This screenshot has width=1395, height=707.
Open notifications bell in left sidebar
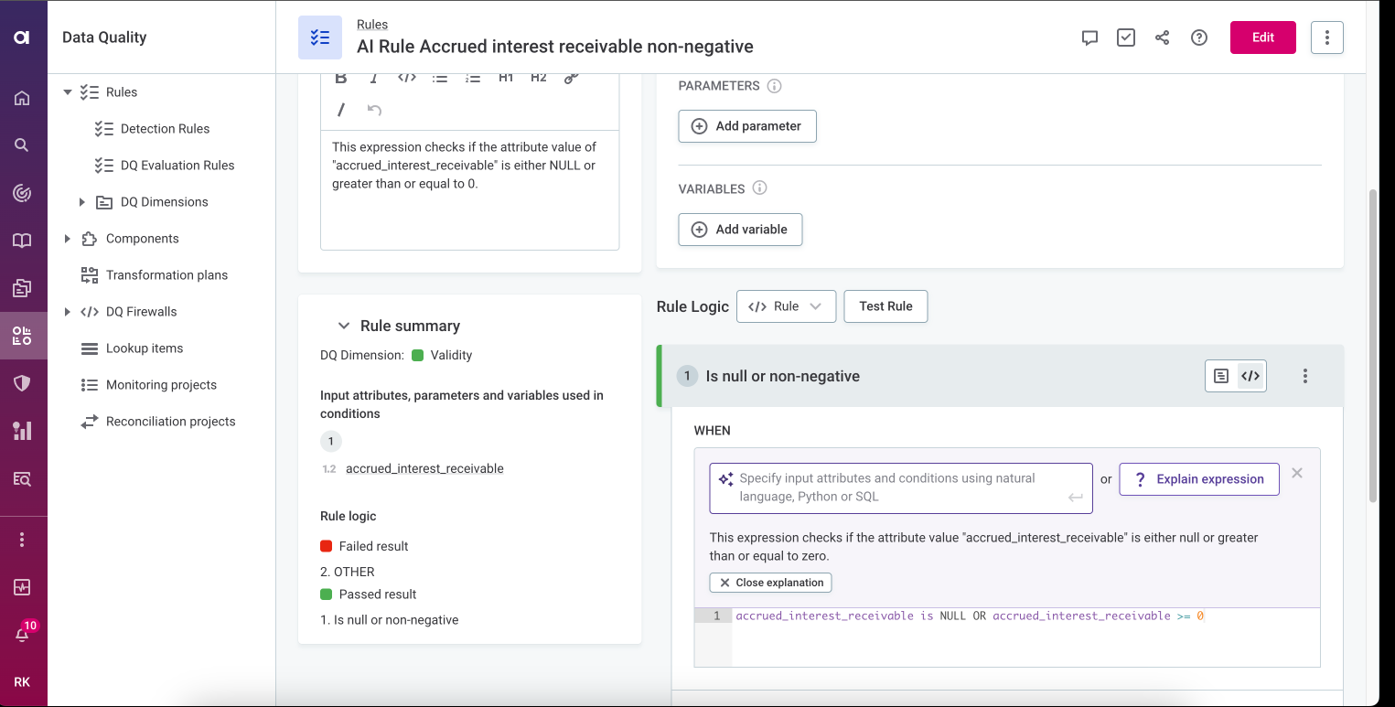pos(23,634)
